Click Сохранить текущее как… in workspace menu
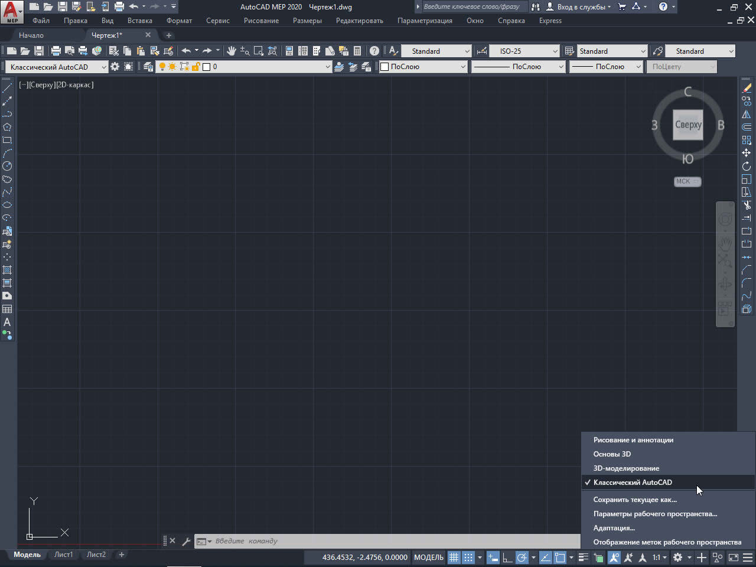 (667, 499)
